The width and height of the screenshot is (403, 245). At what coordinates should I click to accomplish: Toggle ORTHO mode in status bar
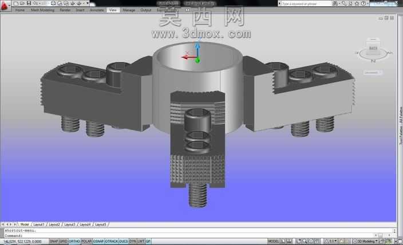pyautogui.click(x=74, y=242)
